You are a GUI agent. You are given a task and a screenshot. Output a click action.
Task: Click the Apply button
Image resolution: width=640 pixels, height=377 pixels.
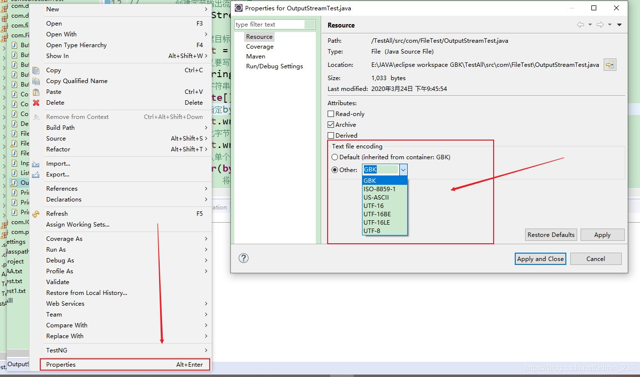602,234
